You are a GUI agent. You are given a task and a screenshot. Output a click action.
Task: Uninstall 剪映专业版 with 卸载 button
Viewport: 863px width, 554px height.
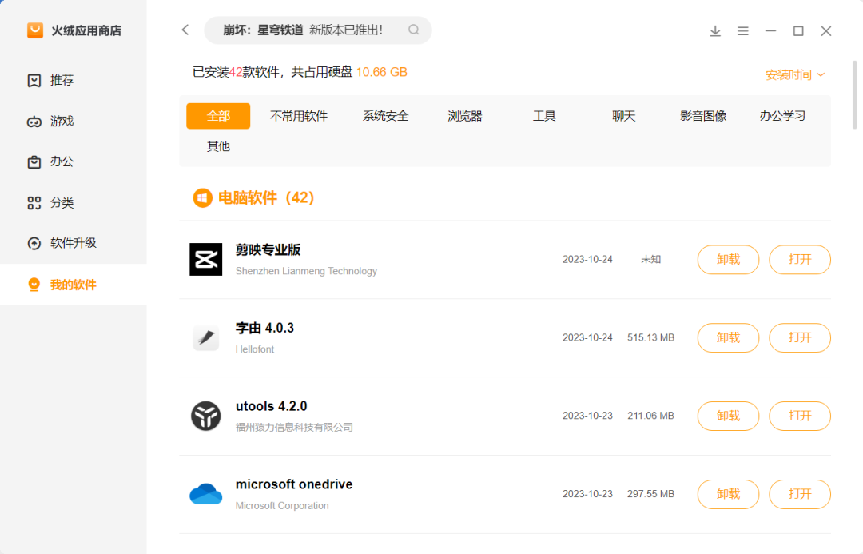[x=728, y=259]
